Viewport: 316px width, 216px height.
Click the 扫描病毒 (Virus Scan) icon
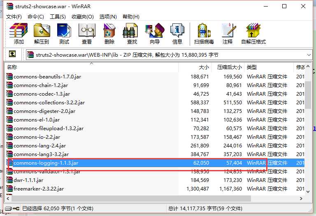click(204, 30)
